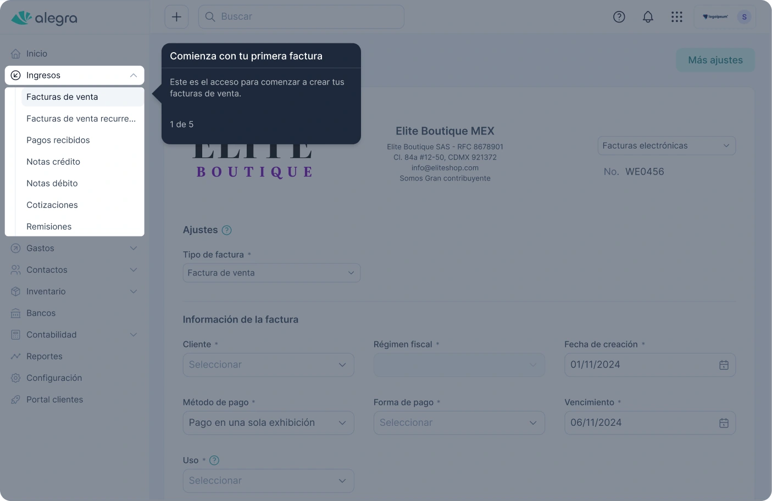Open the Facturas electrónicas dropdown
Viewport: 772px width, 501px height.
tap(666, 146)
